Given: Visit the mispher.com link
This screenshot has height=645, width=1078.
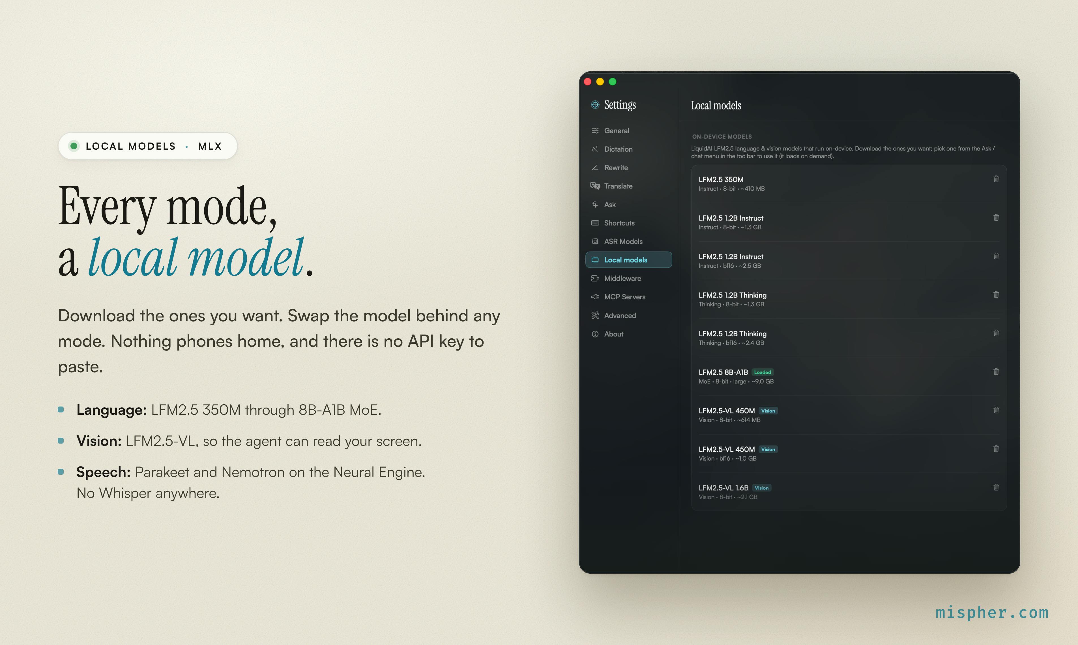Looking at the screenshot, I should 992,612.
